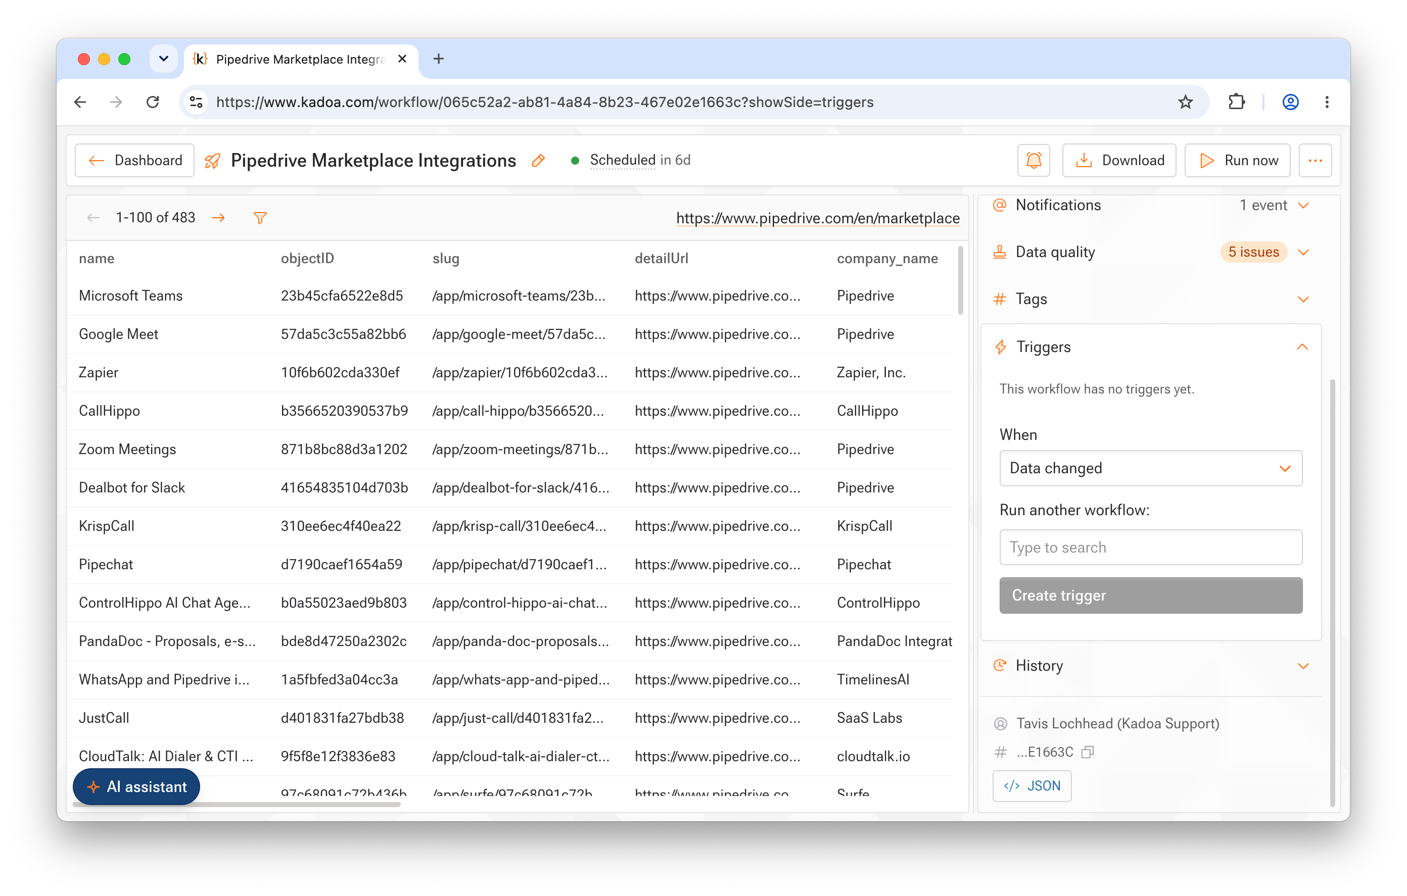1407x896 pixels.
Task: Click 'Tavis Lochhead (Kadoa Support)' owner text
Action: coord(1117,723)
